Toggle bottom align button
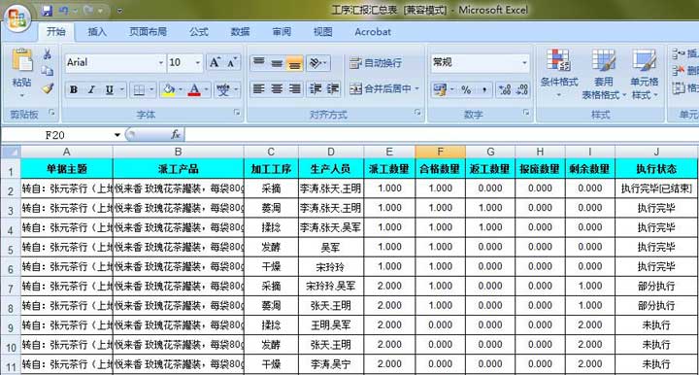The image size is (699, 375). (x=294, y=63)
